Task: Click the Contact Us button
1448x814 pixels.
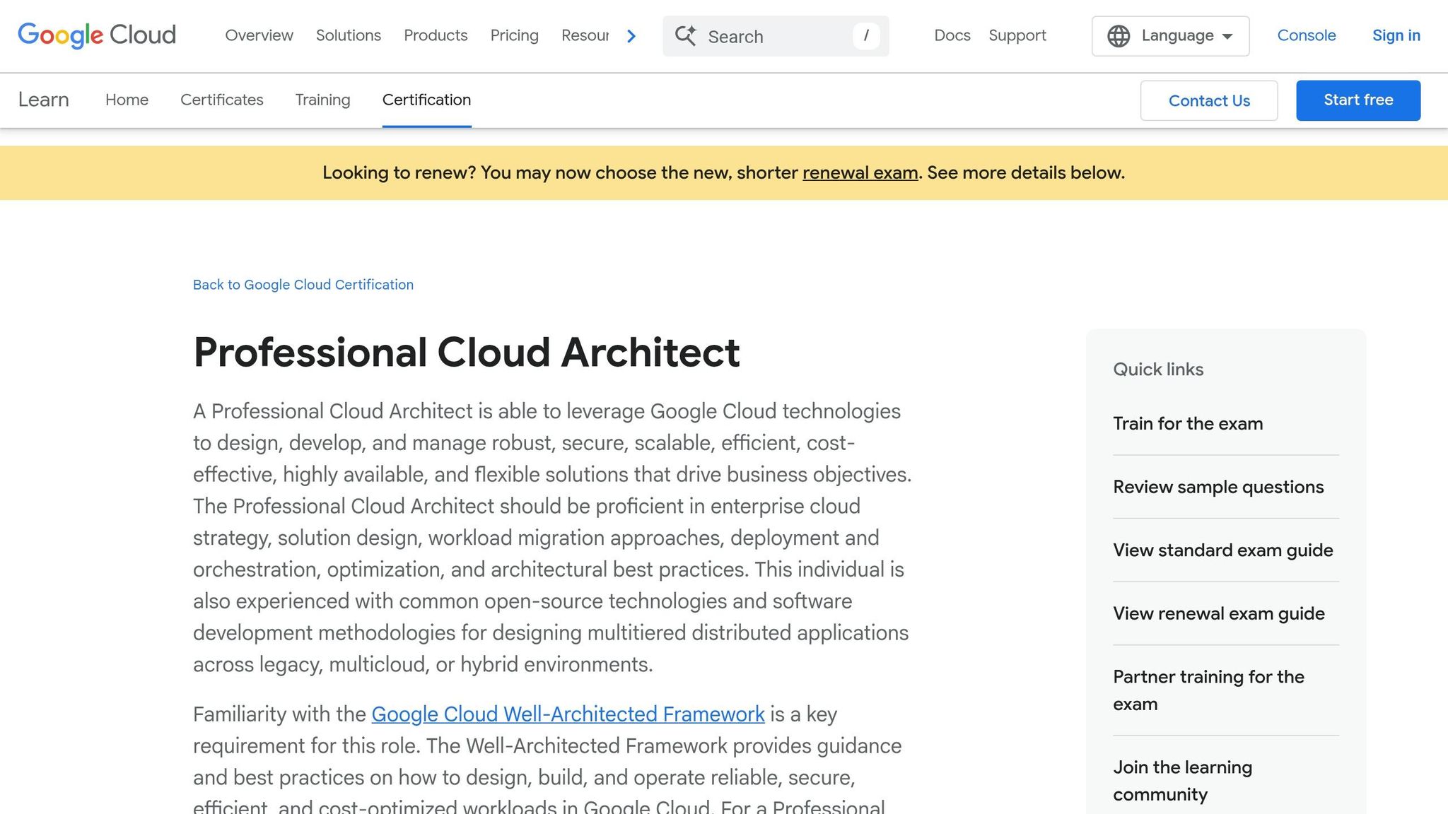Action: (x=1209, y=100)
